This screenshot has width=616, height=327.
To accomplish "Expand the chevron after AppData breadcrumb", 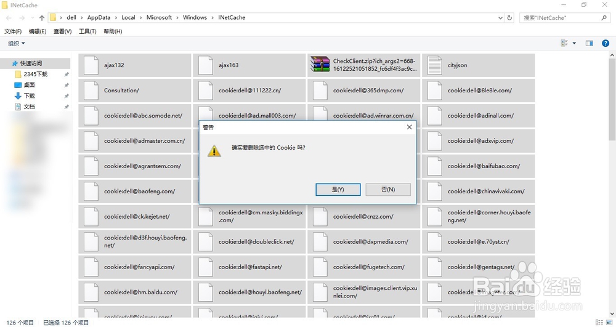I will (116, 18).
